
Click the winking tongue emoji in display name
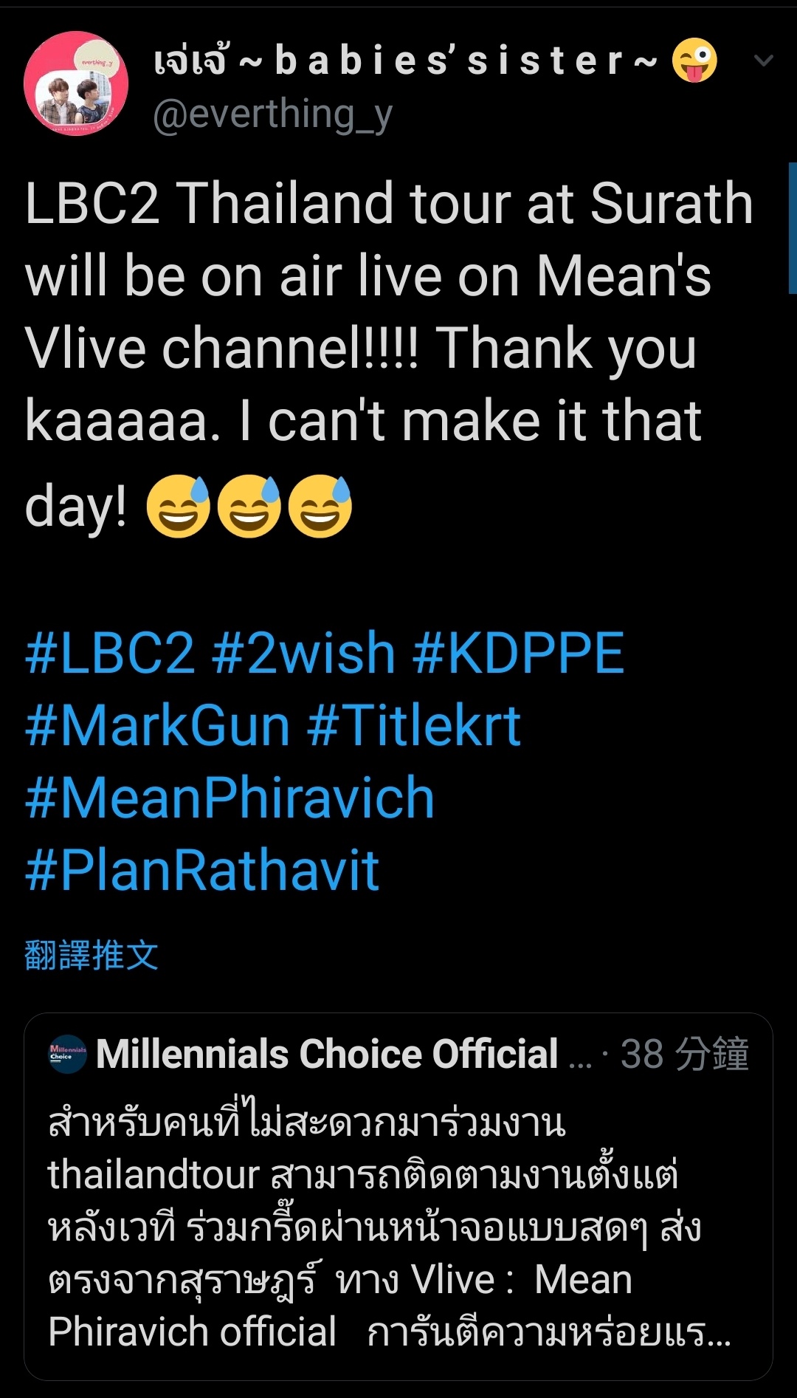694,61
